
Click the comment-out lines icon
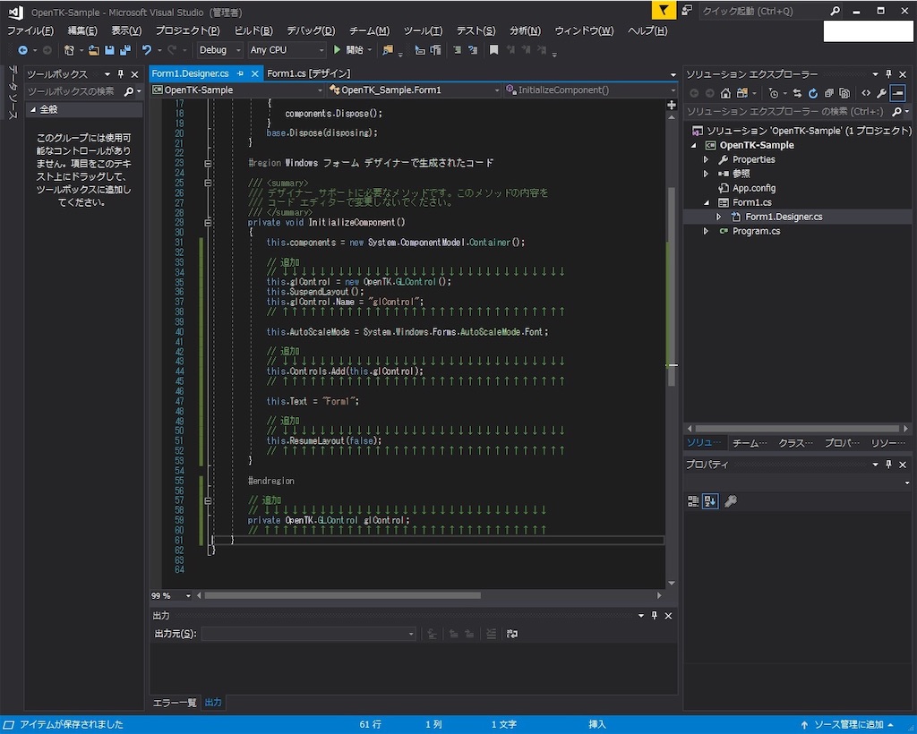pyautogui.click(x=458, y=50)
